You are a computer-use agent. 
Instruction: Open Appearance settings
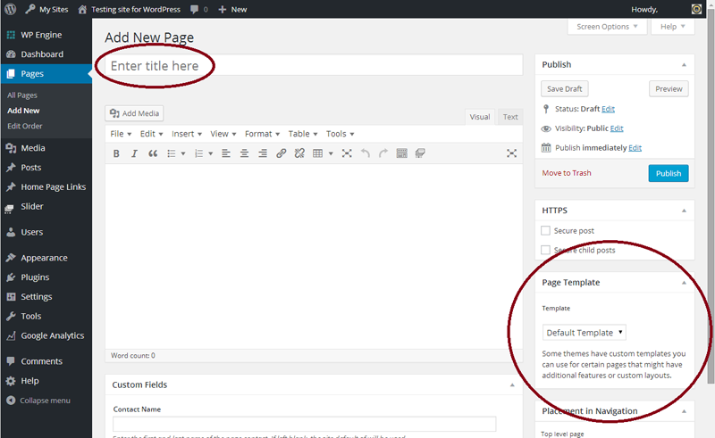(46, 258)
